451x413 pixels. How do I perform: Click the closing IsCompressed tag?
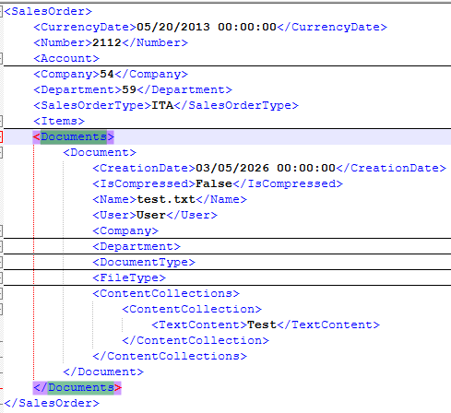point(288,183)
